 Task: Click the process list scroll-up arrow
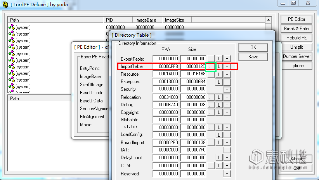click(268, 20)
